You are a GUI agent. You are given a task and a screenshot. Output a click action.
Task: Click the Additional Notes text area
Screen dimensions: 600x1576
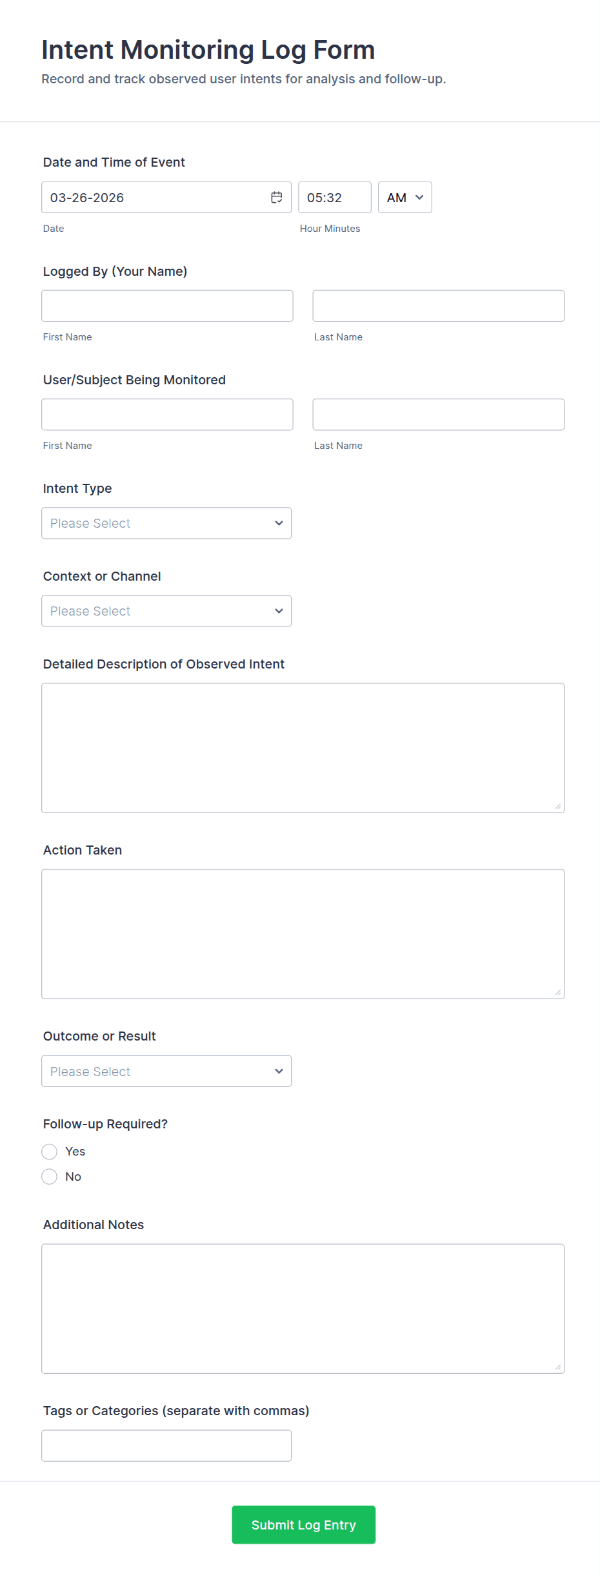tap(303, 1309)
